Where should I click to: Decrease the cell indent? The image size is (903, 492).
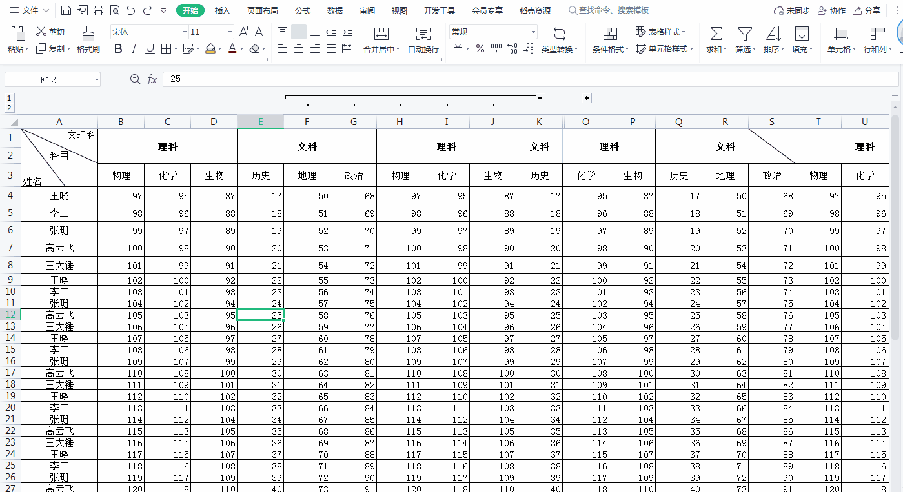click(x=331, y=32)
